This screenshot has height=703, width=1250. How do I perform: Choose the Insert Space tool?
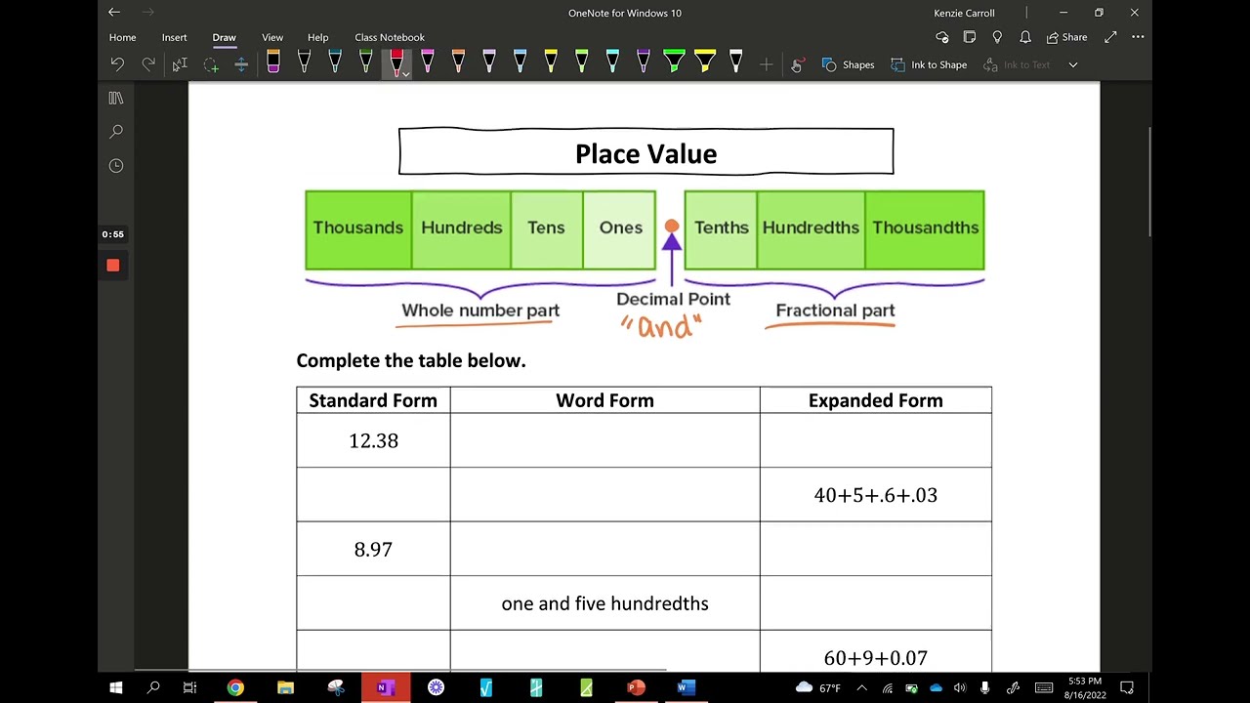(241, 64)
